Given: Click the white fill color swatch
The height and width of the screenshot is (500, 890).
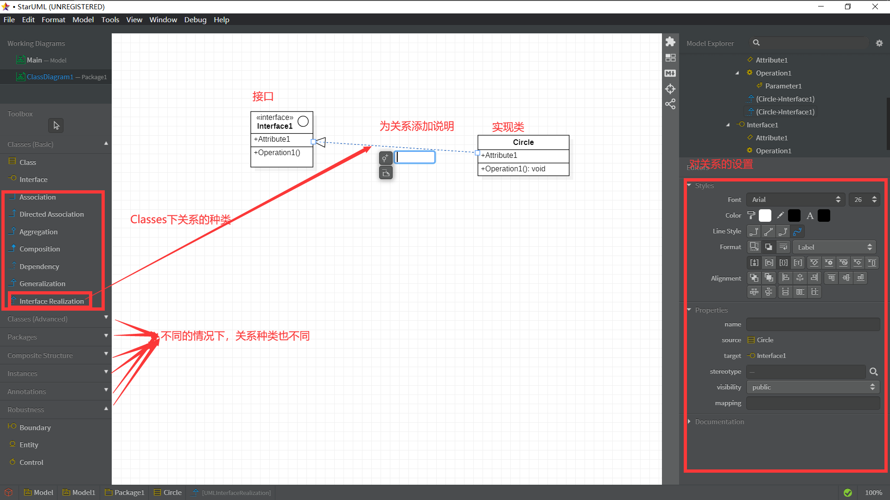Looking at the screenshot, I should (765, 215).
